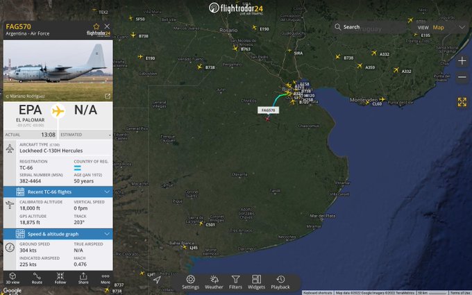Click the Search field
Viewport: 472px width, 295px height.
coord(369,27)
